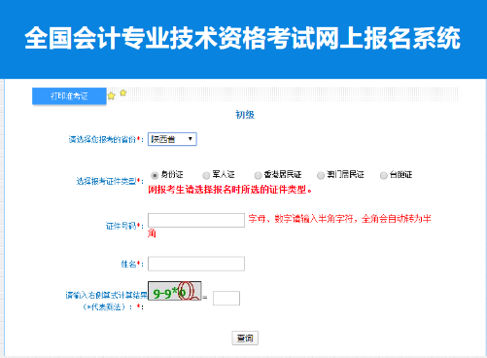487x358 pixels.
Task: Click the 初级 heading text
Action: 245,115
